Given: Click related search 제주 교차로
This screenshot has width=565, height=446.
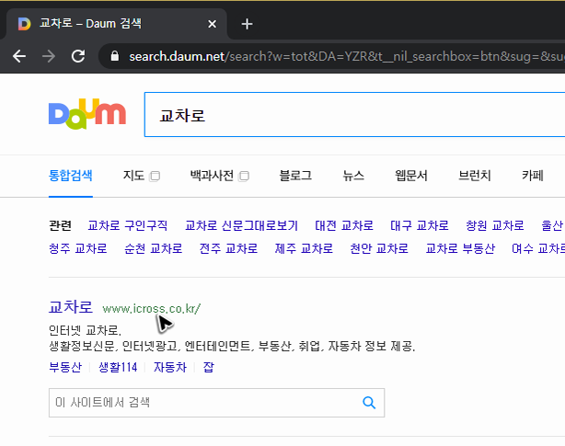Looking at the screenshot, I should pyautogui.click(x=304, y=248).
